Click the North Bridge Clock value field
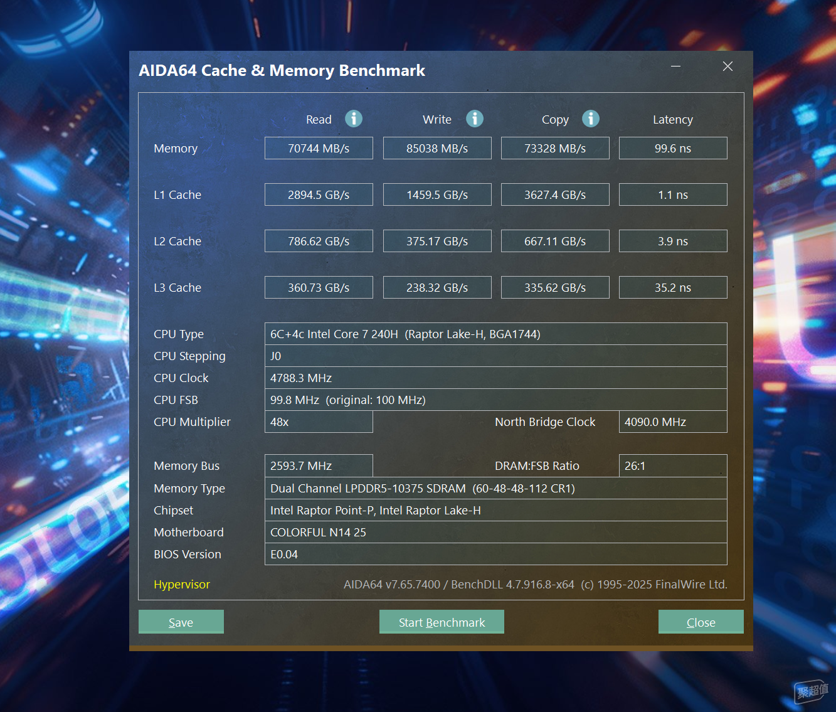 pyautogui.click(x=673, y=422)
